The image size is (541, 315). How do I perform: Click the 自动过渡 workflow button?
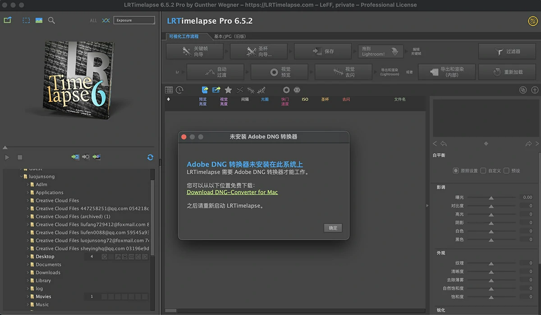[x=215, y=72]
